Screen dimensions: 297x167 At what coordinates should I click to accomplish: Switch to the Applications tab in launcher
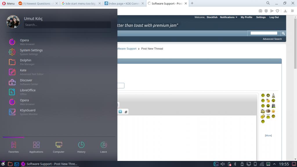[x=36, y=147]
